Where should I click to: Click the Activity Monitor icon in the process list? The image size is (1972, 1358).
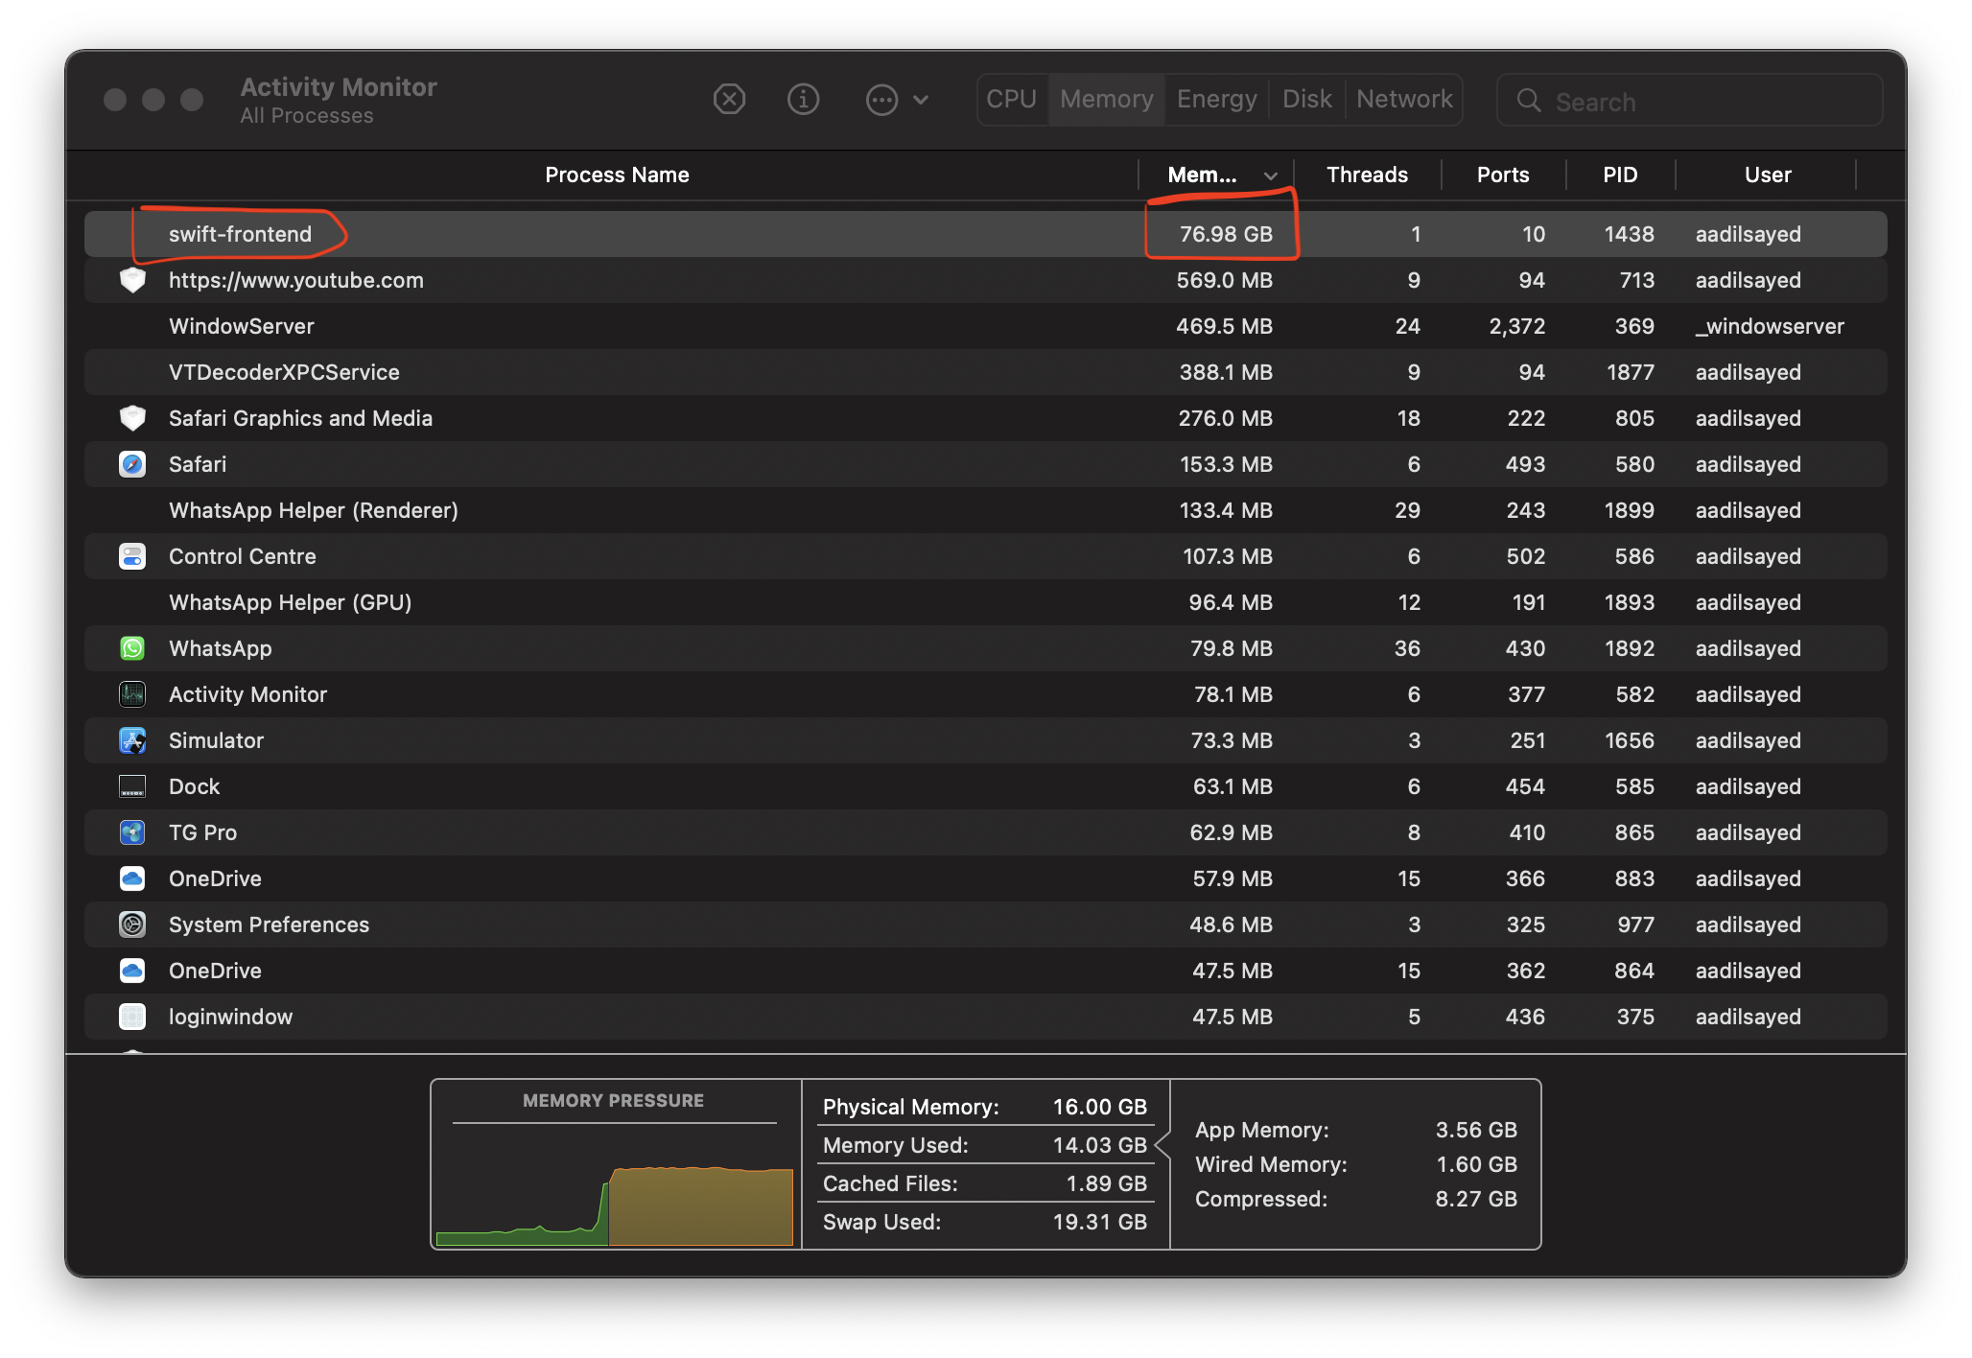coord(132,694)
